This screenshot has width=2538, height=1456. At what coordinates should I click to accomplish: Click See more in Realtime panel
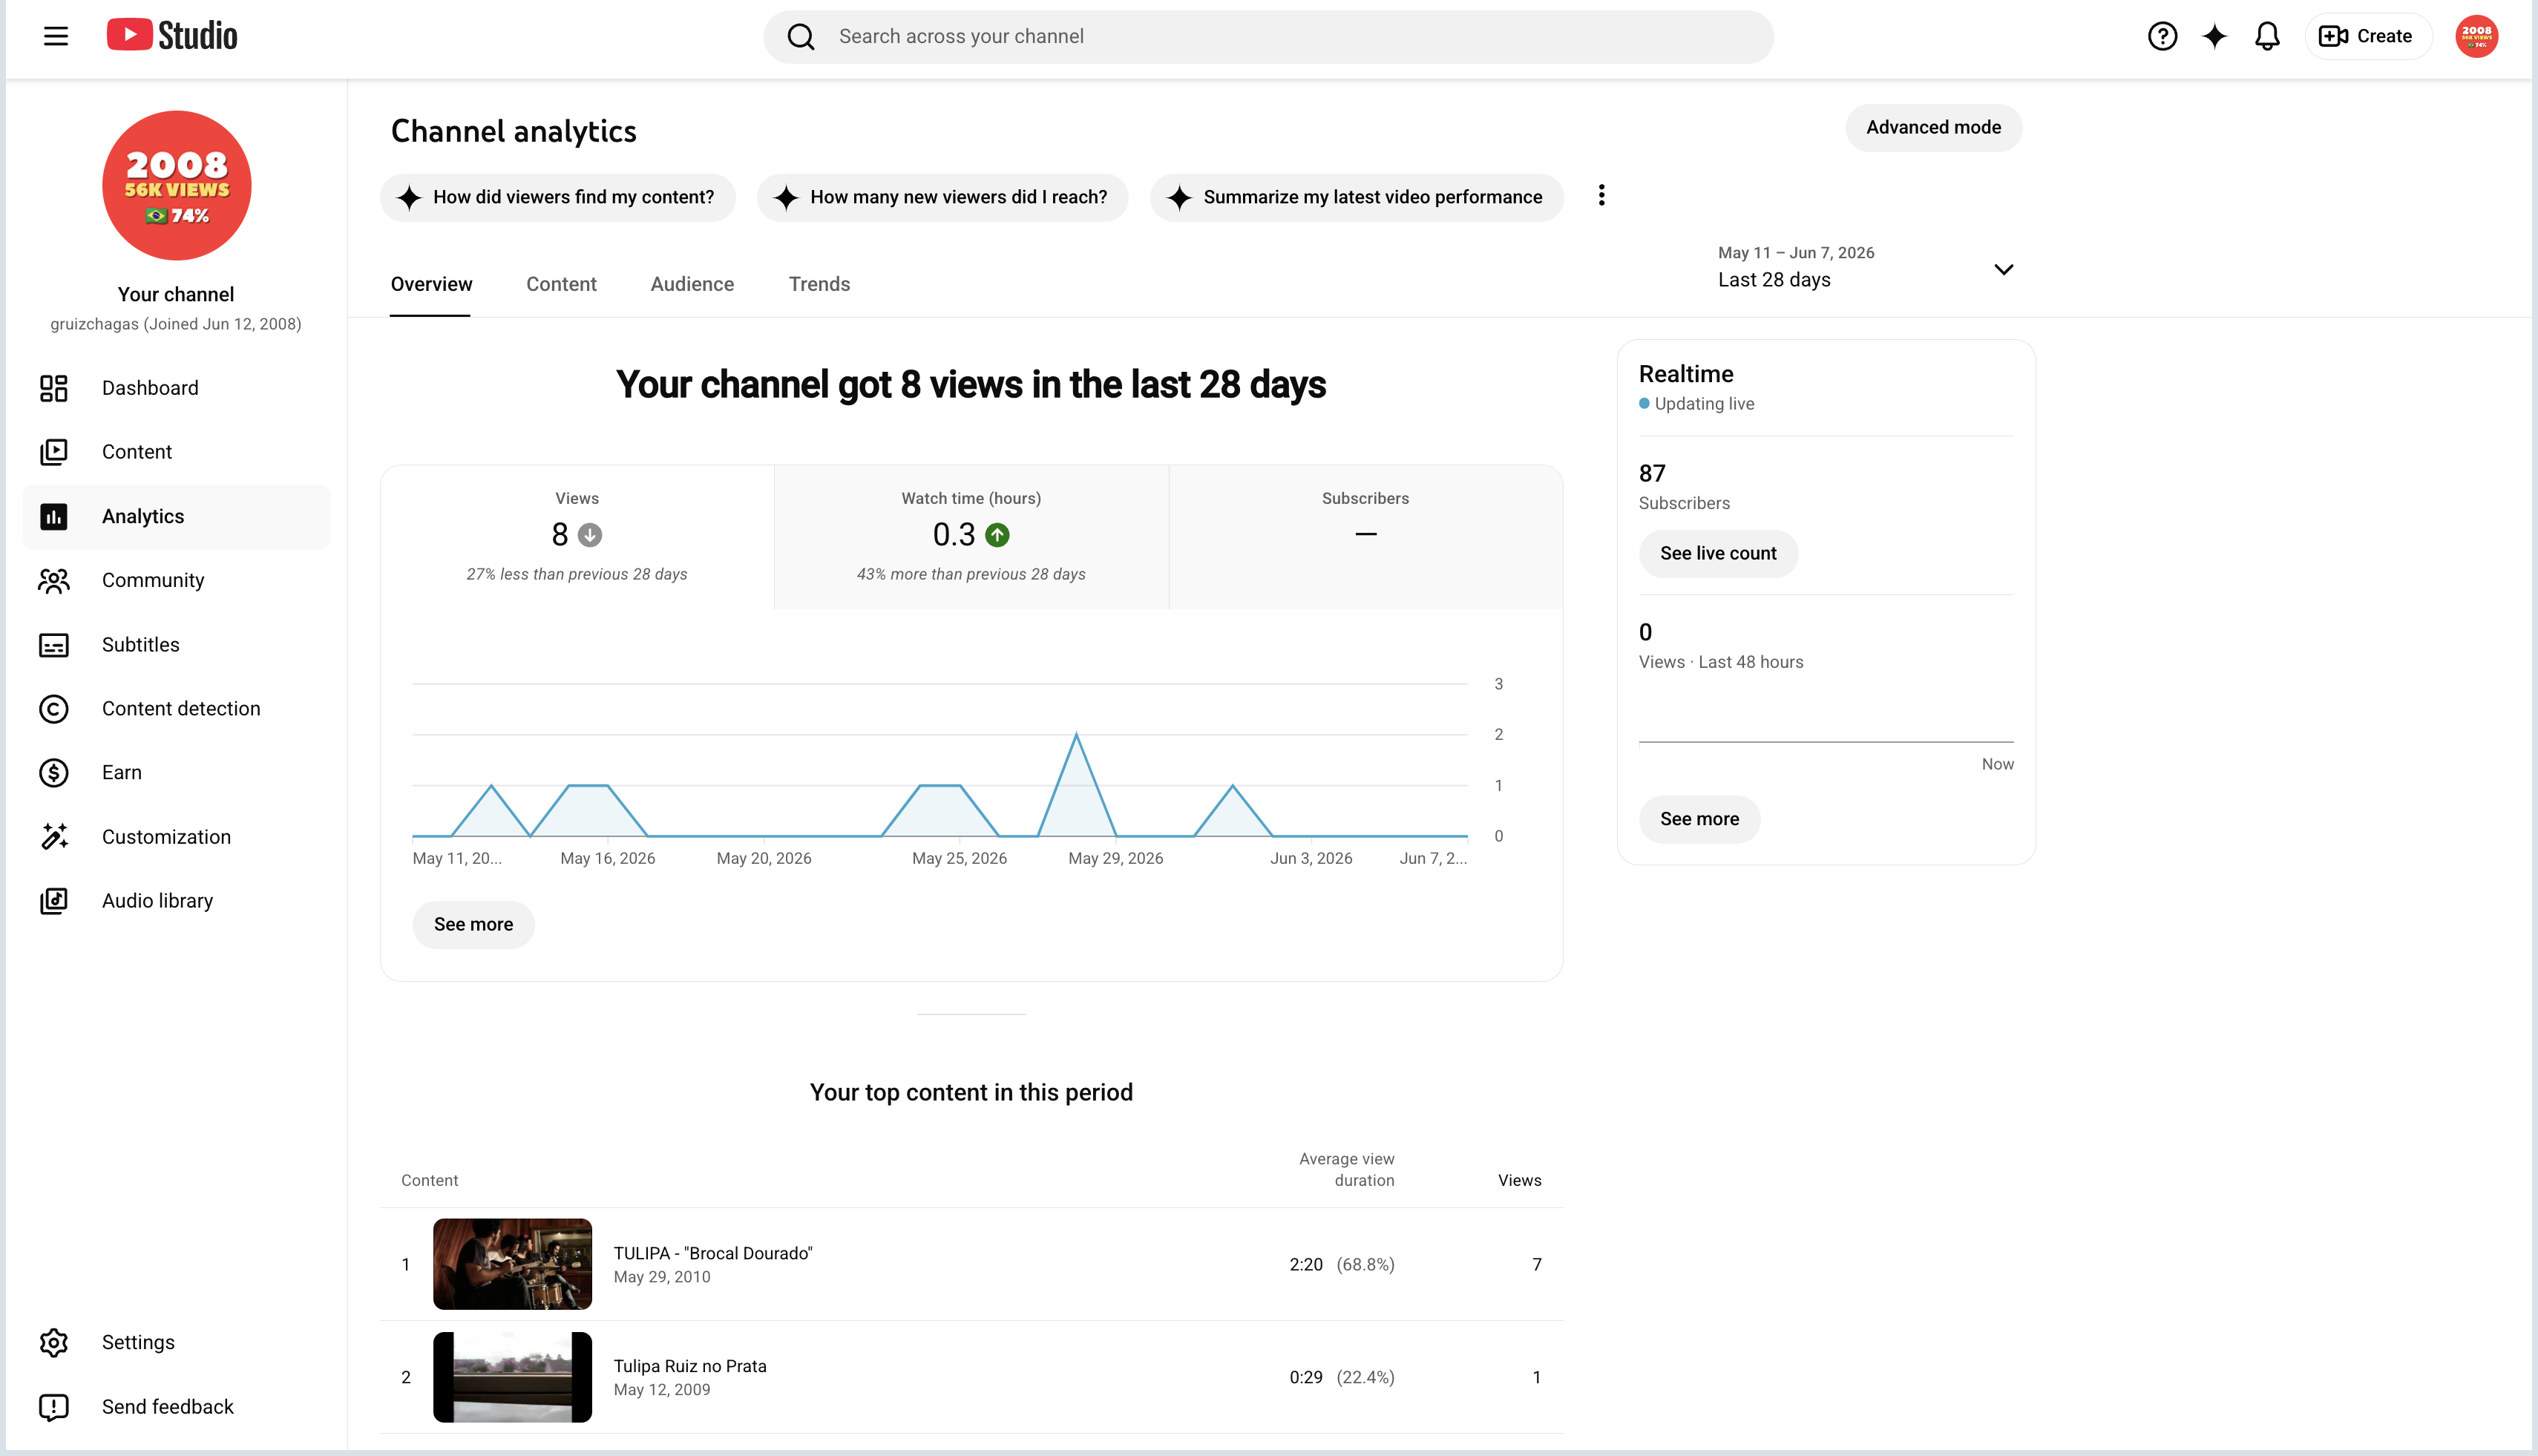(x=1699, y=819)
